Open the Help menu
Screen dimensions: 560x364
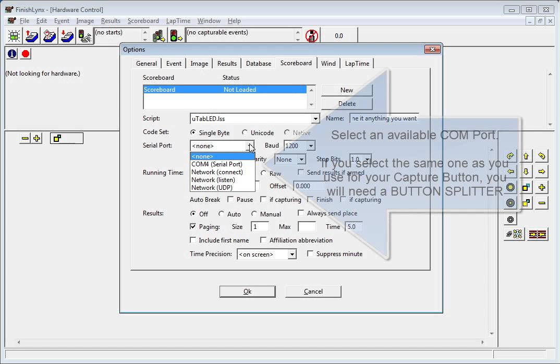[234, 21]
